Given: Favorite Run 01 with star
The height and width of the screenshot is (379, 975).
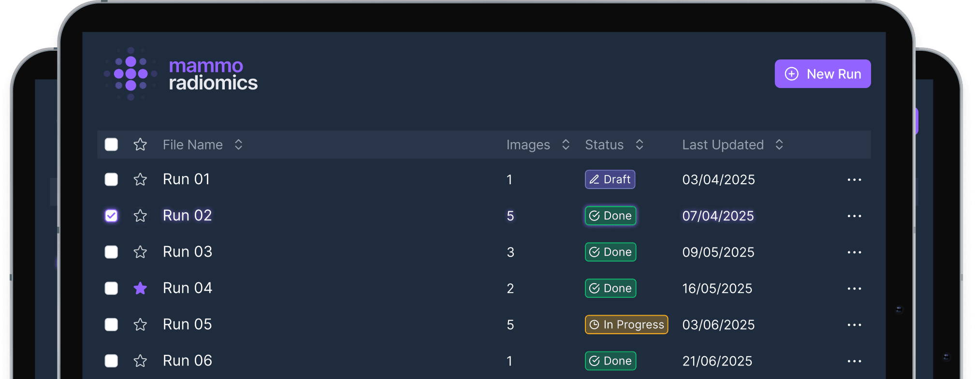Looking at the screenshot, I should tap(140, 179).
